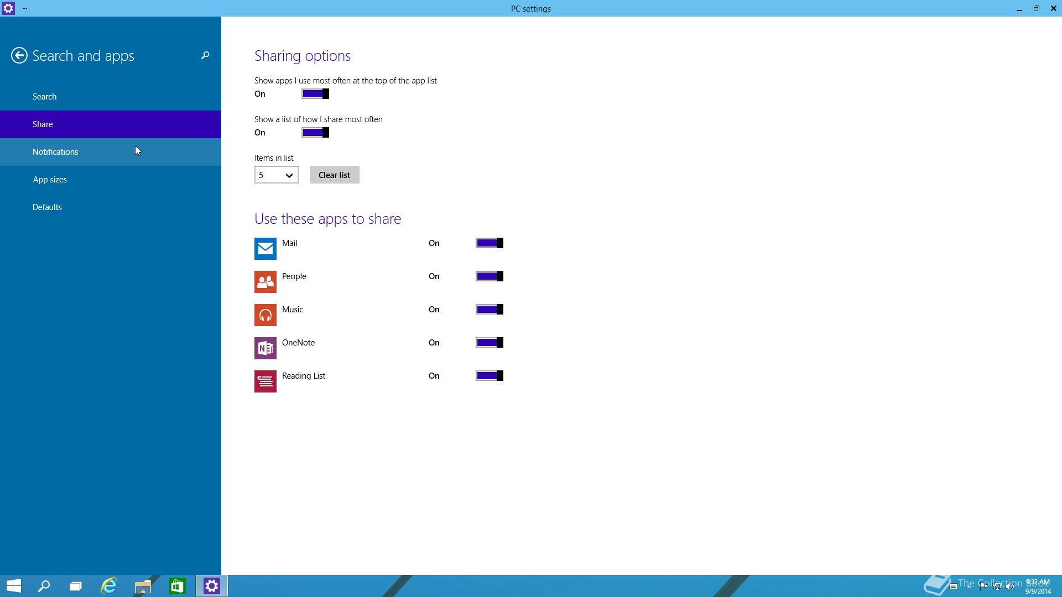Open App sizes in the sidebar
The width and height of the screenshot is (1062, 597).
point(111,180)
